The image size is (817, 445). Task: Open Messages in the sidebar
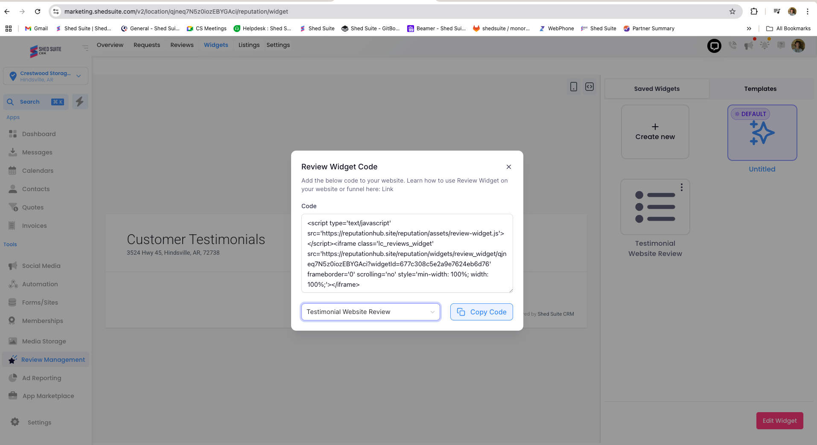point(37,152)
